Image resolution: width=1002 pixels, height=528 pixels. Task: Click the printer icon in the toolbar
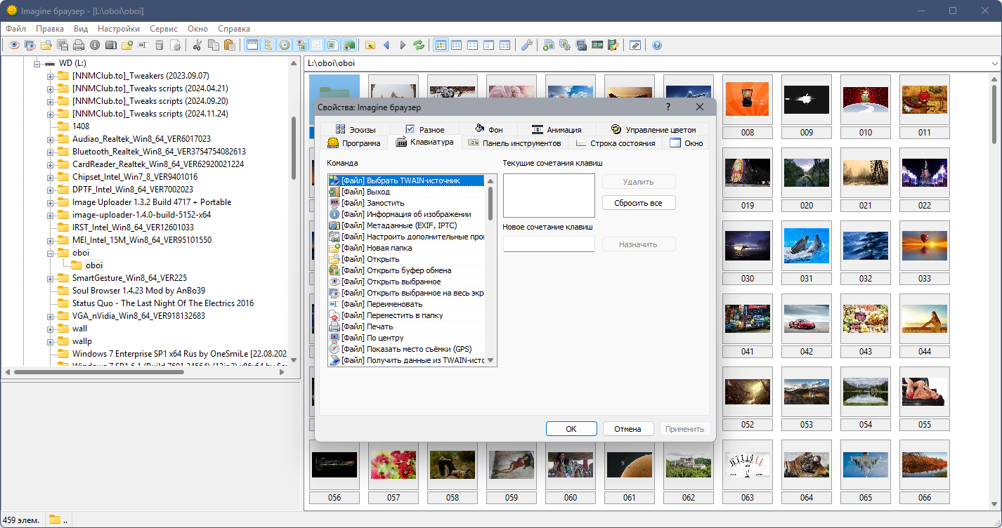coord(78,46)
